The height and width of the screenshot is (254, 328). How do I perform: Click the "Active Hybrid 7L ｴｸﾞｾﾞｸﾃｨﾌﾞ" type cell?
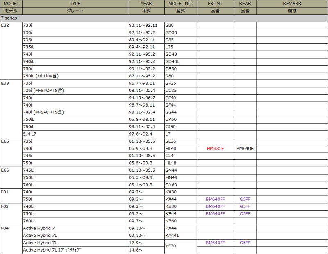[x=75, y=250]
